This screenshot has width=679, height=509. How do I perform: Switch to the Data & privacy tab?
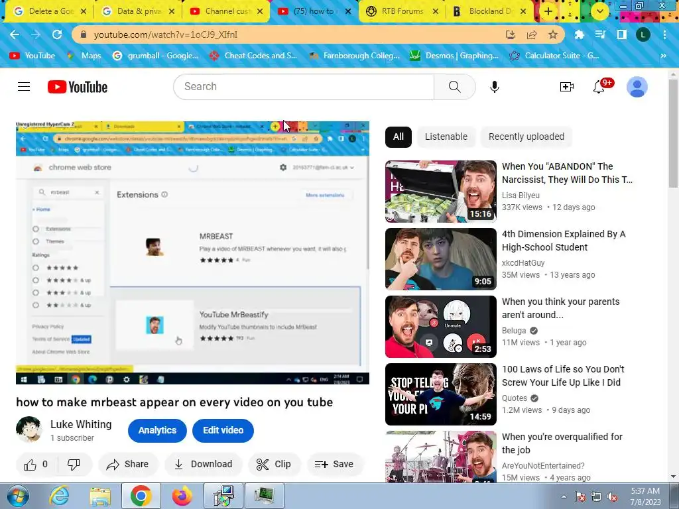click(138, 11)
